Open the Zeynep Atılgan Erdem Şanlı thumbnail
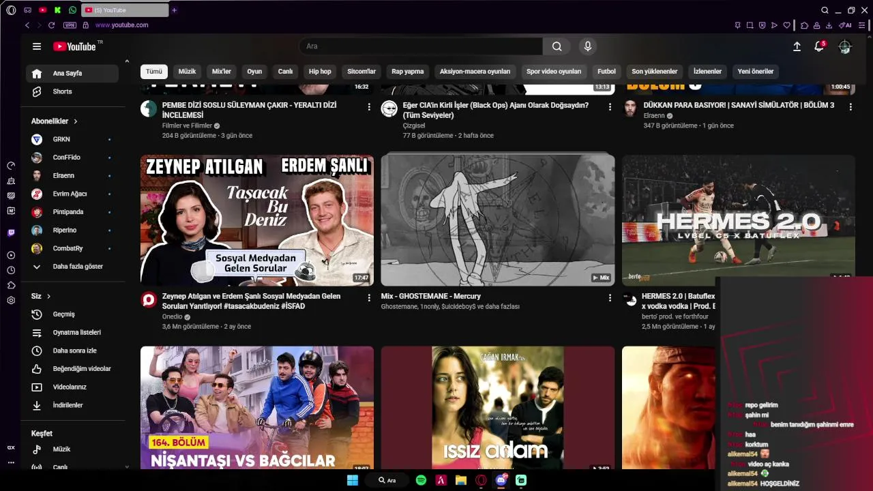This screenshot has width=873, height=491. [257, 220]
